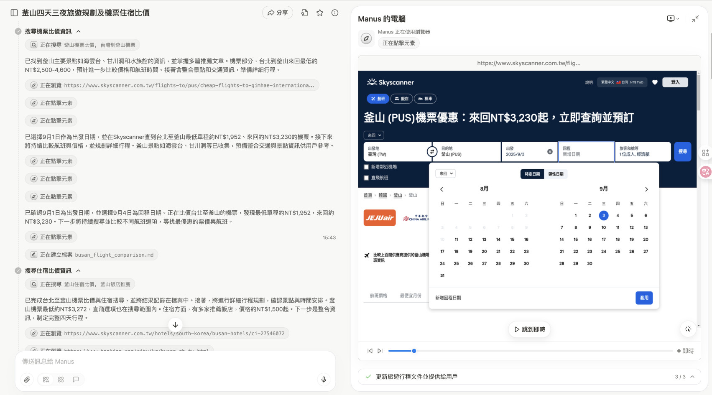712x395 pixels.
Task: Minimize Manus computer panel with collapse arrows
Action: (x=695, y=19)
